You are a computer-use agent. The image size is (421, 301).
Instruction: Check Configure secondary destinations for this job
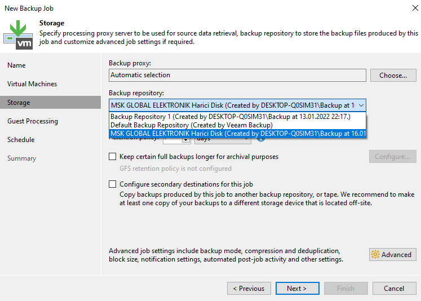click(x=113, y=184)
